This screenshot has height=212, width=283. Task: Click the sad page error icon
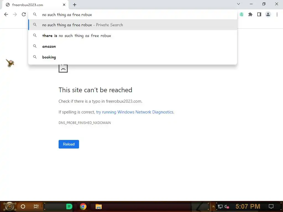tap(63, 68)
